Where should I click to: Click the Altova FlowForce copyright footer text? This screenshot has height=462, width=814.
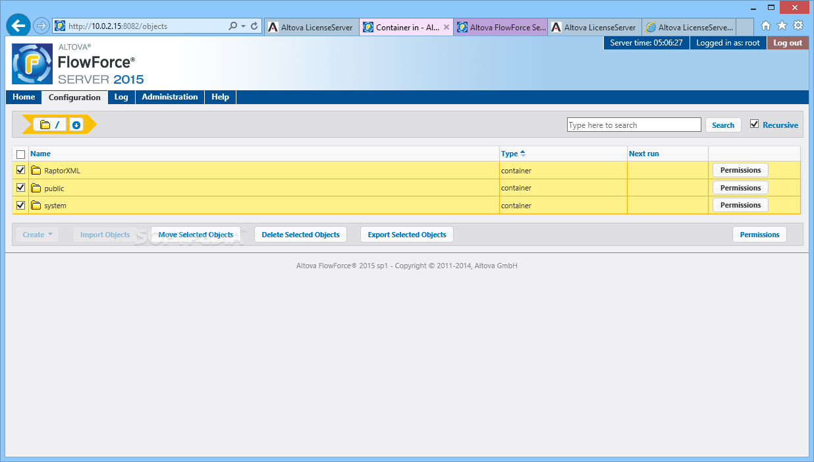tap(407, 266)
